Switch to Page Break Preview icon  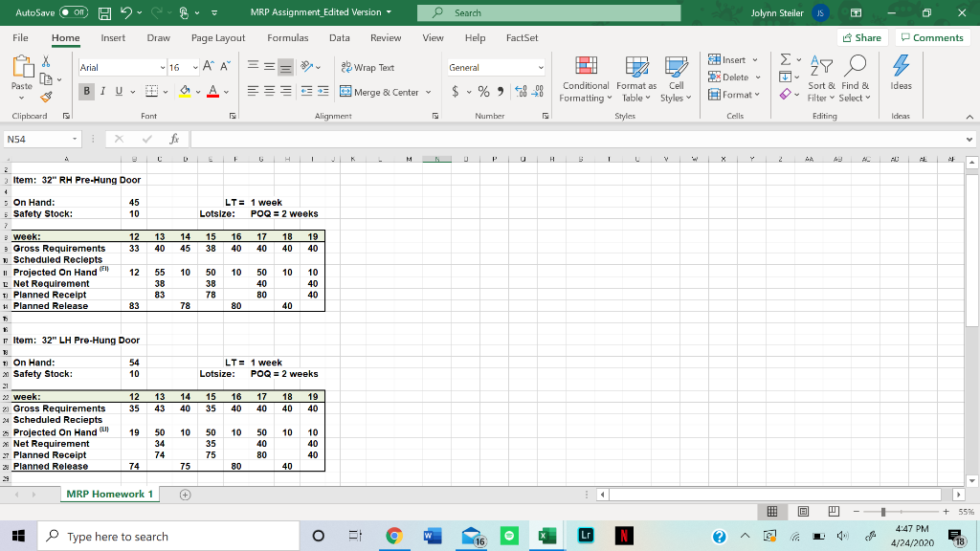(834, 512)
